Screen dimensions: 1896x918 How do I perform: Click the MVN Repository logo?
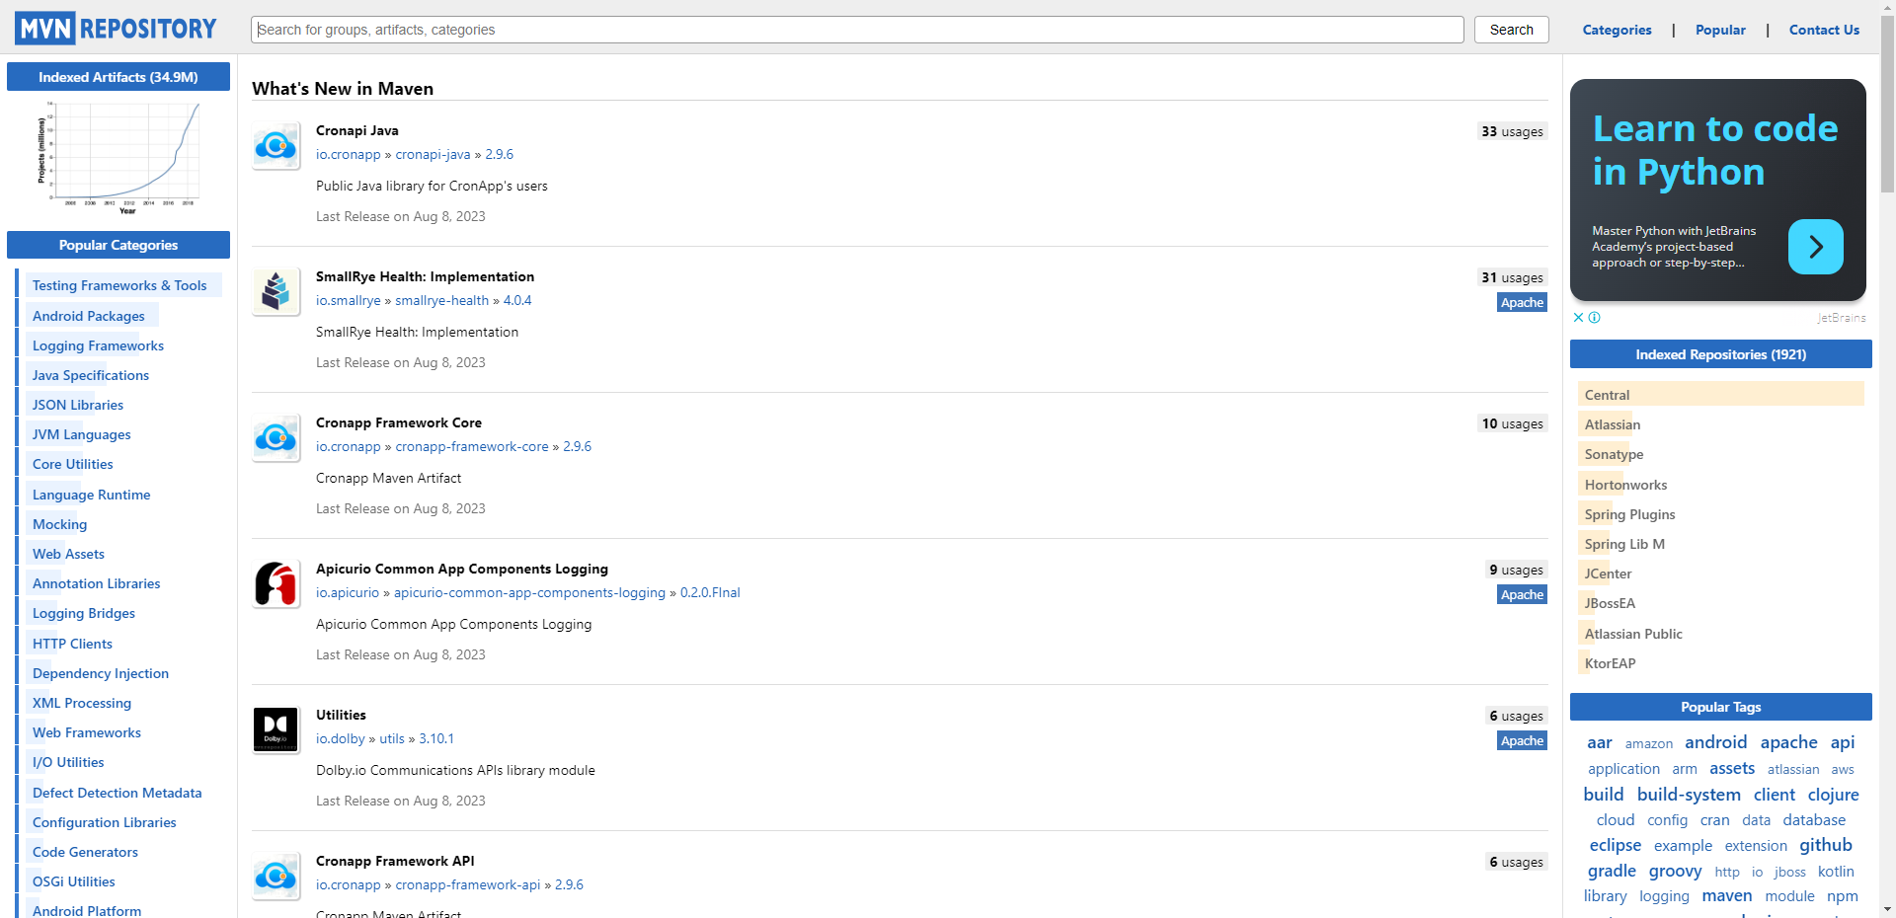114,28
